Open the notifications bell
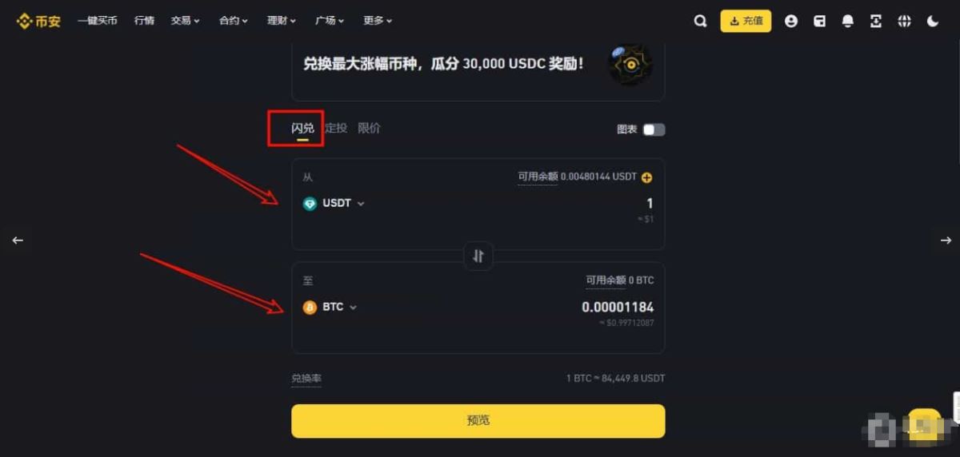 click(x=848, y=22)
